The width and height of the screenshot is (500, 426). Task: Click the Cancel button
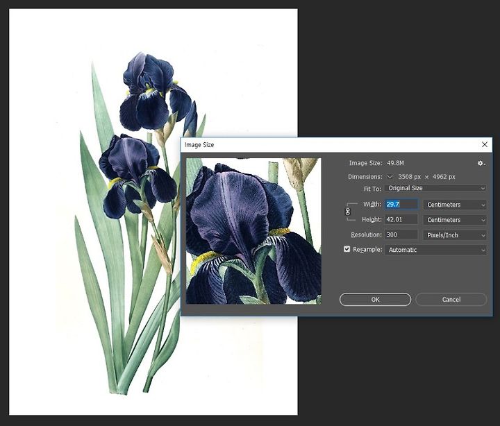click(x=451, y=300)
